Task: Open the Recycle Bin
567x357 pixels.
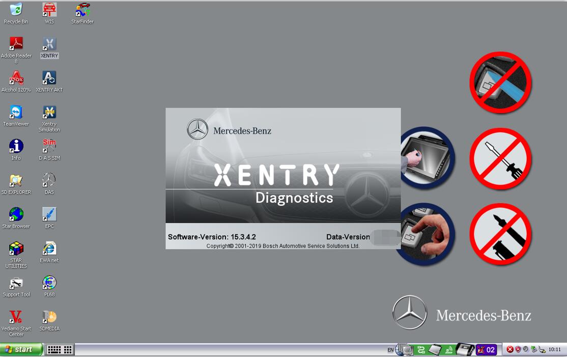Action: 16,13
